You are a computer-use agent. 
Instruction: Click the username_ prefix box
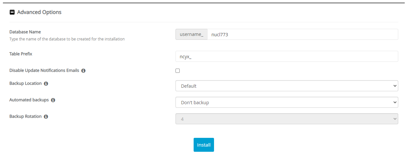(191, 34)
